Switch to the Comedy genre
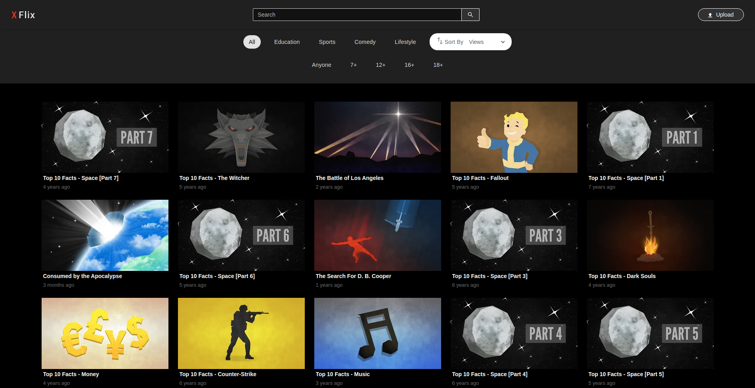This screenshot has height=388, width=755. click(365, 42)
